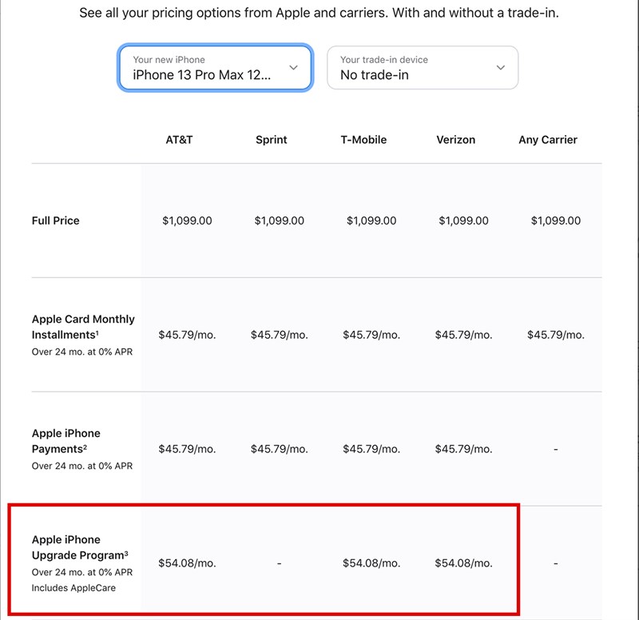
Task: Click the Apple Card Monthly Installments label
Action: [x=83, y=327]
